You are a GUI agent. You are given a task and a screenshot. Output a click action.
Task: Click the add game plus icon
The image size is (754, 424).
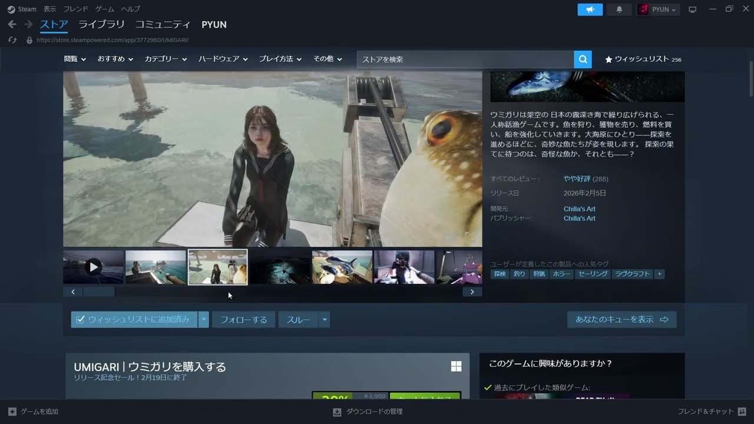click(12, 411)
